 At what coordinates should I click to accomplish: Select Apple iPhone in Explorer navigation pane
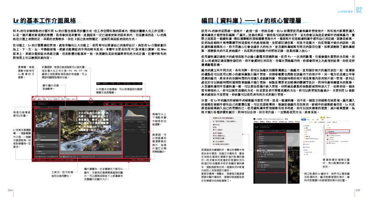tap(309, 152)
